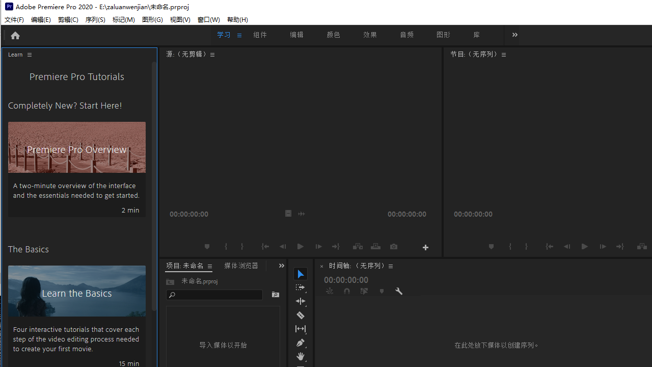Select the Ripple Edit tool
The height and width of the screenshot is (367, 652).
pos(300,301)
